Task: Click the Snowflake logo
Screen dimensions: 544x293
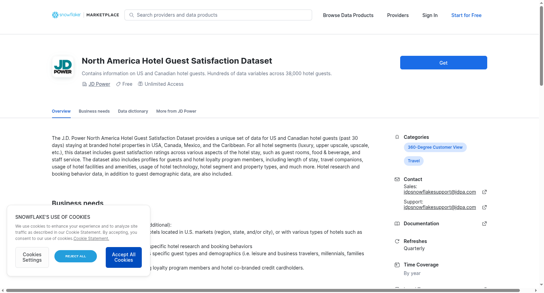Action: click(x=66, y=15)
